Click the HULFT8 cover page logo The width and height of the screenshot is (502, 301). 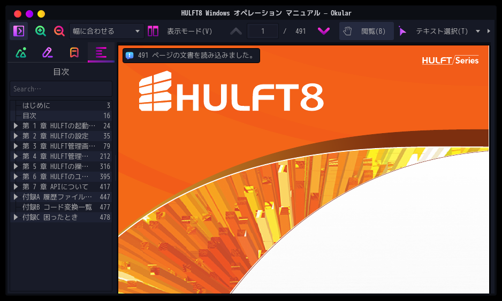point(231,91)
